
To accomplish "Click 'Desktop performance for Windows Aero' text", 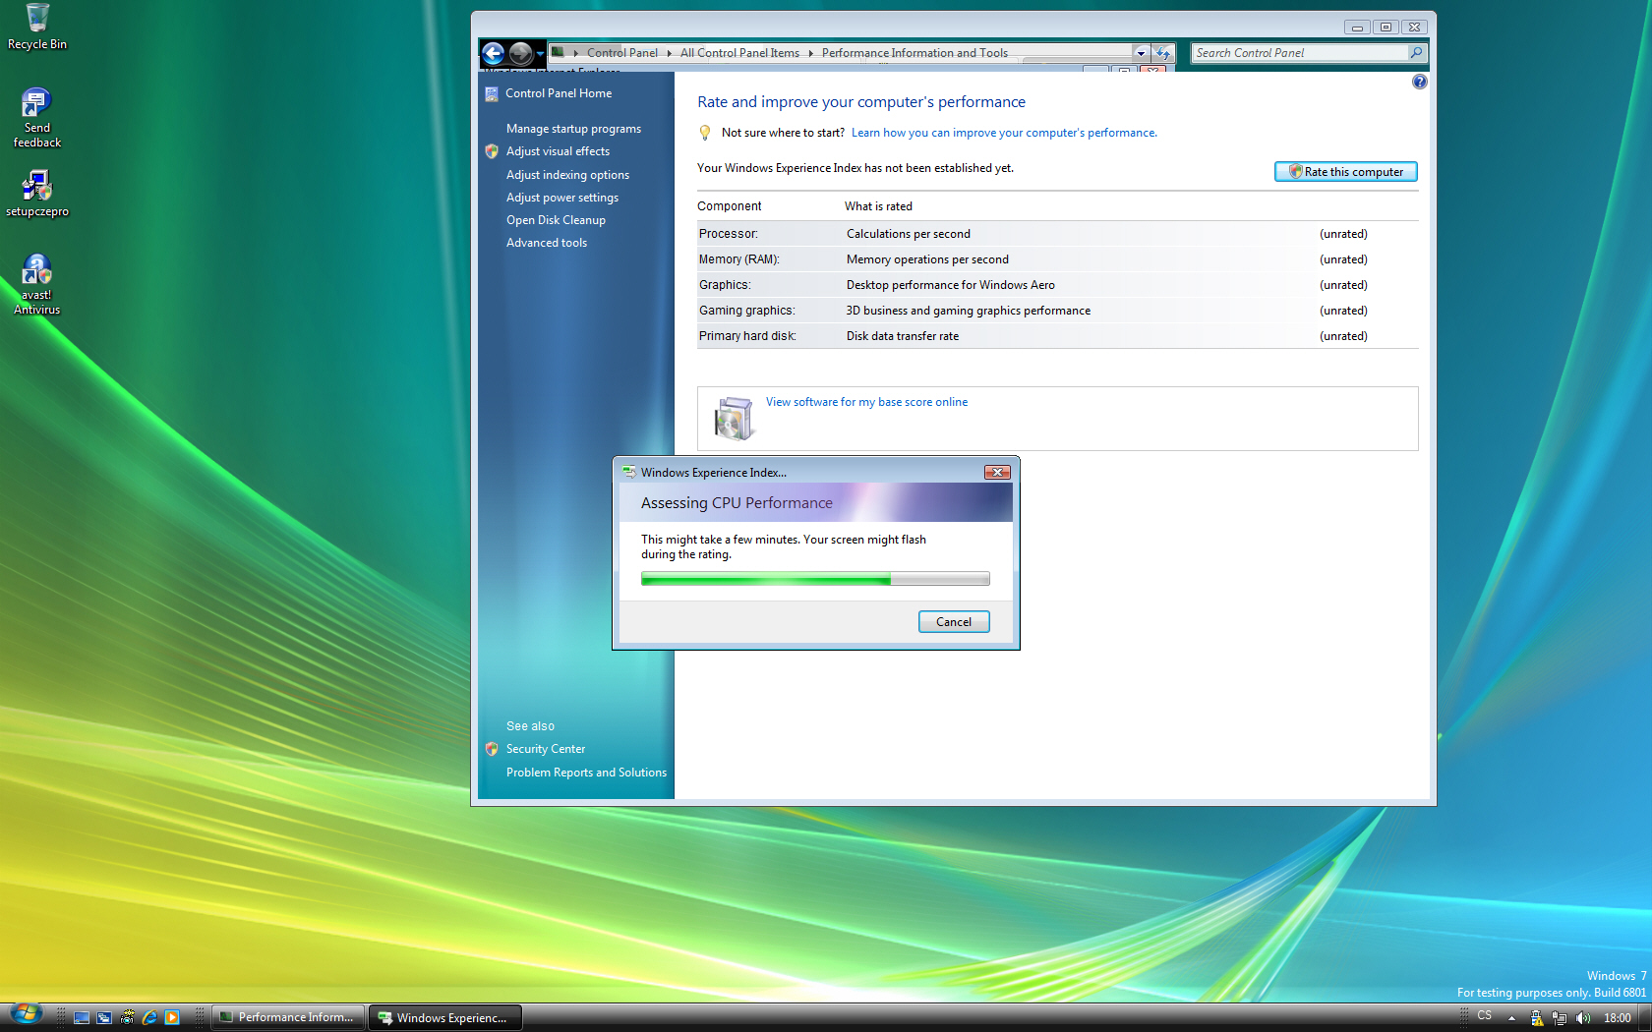I will pos(950,285).
